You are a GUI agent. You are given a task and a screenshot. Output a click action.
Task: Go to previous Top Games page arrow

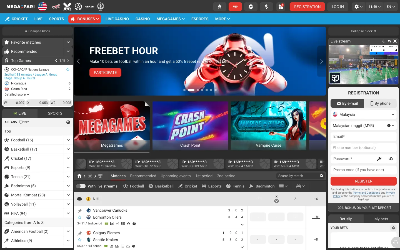[x=56, y=61]
